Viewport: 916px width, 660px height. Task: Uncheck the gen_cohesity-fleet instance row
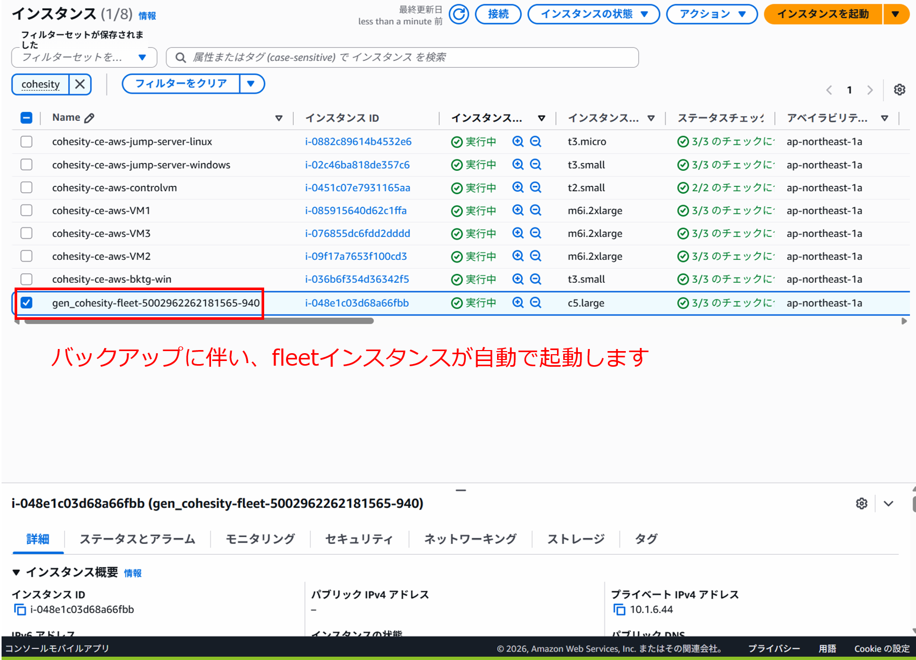[x=27, y=303]
